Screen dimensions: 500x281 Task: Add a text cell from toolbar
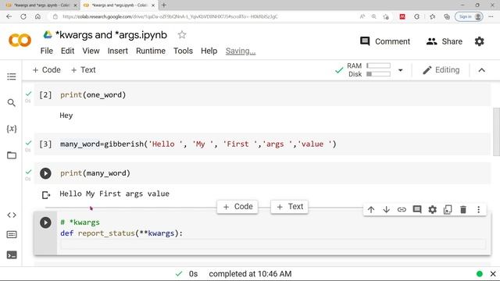coord(83,69)
